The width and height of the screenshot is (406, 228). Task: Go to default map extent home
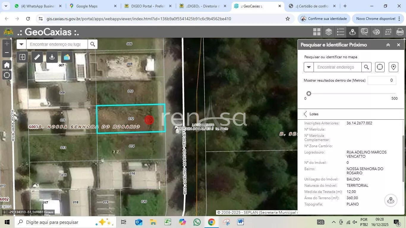pos(7,65)
